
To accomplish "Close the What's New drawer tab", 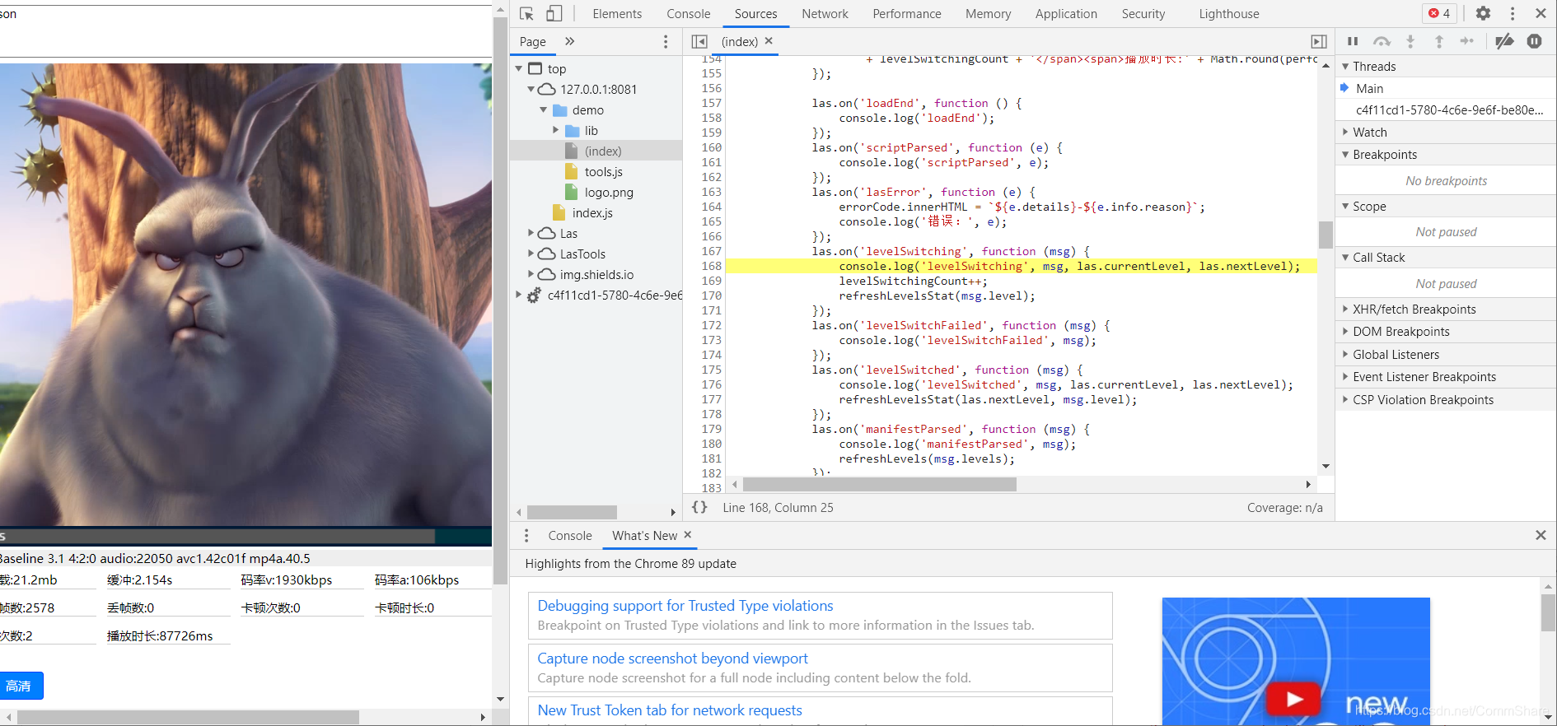I will pos(688,535).
